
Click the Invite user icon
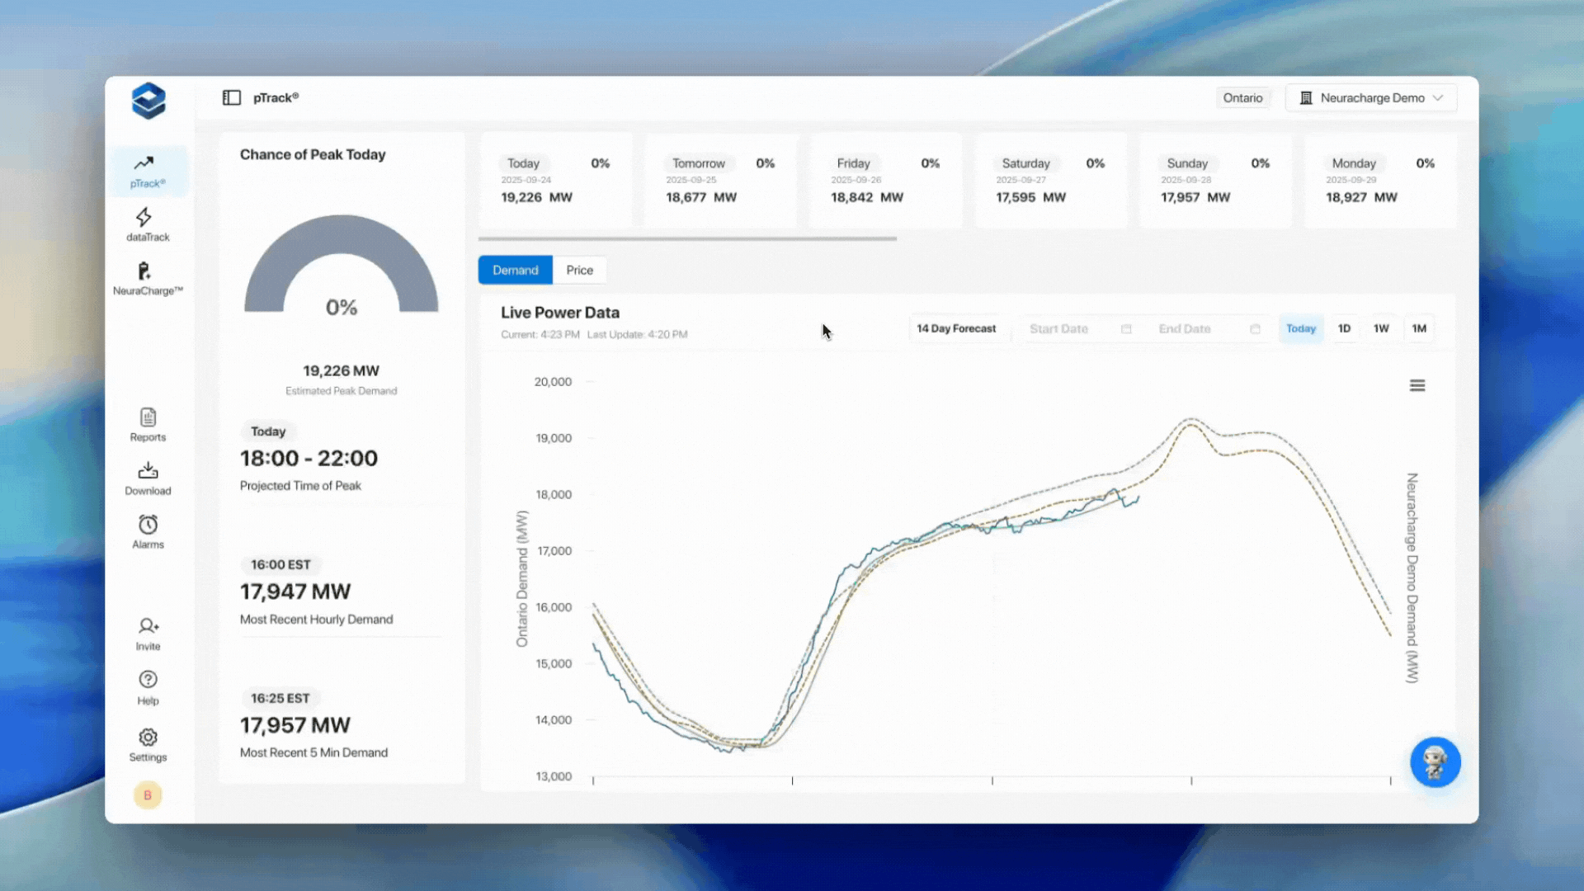(x=148, y=626)
